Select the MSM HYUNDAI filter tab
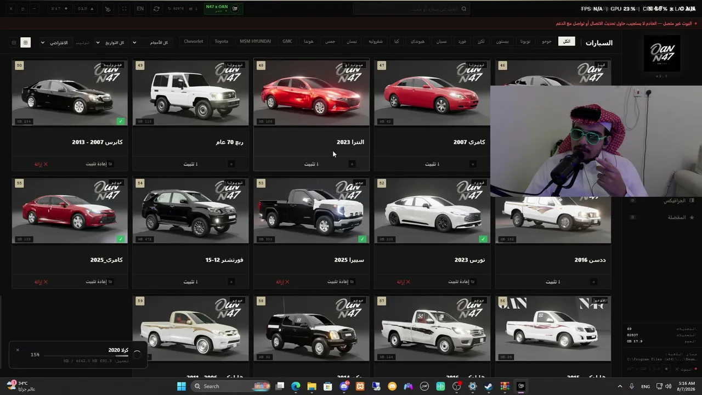The width and height of the screenshot is (702, 395). coord(255,42)
